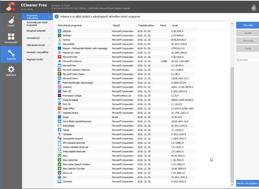Click the scrollbar down arrow
Screen dimensions: 259x189
tap(232, 184)
